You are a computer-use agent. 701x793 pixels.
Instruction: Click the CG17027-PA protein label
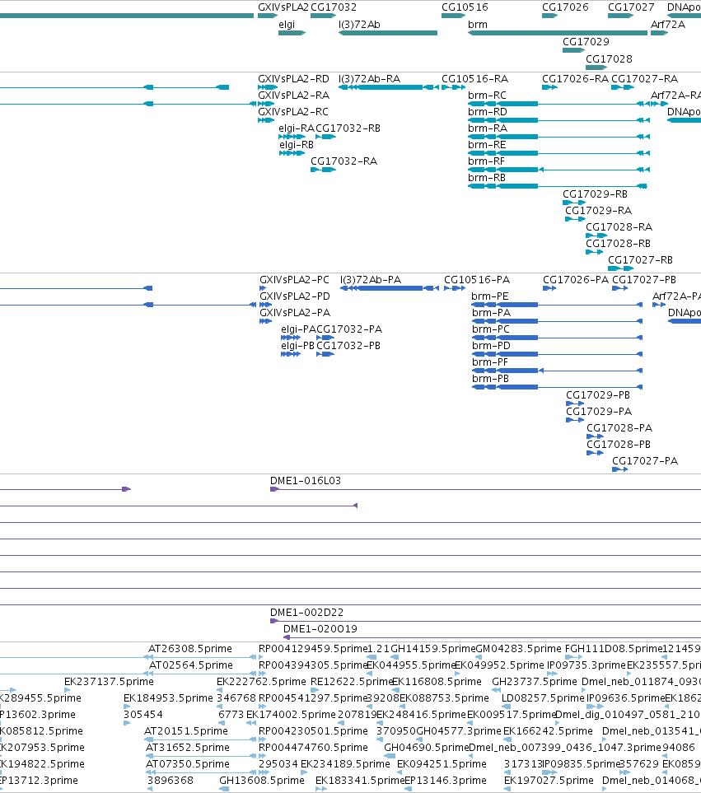(645, 461)
